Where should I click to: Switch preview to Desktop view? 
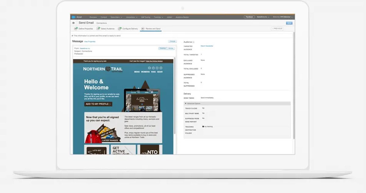(x=163, y=48)
